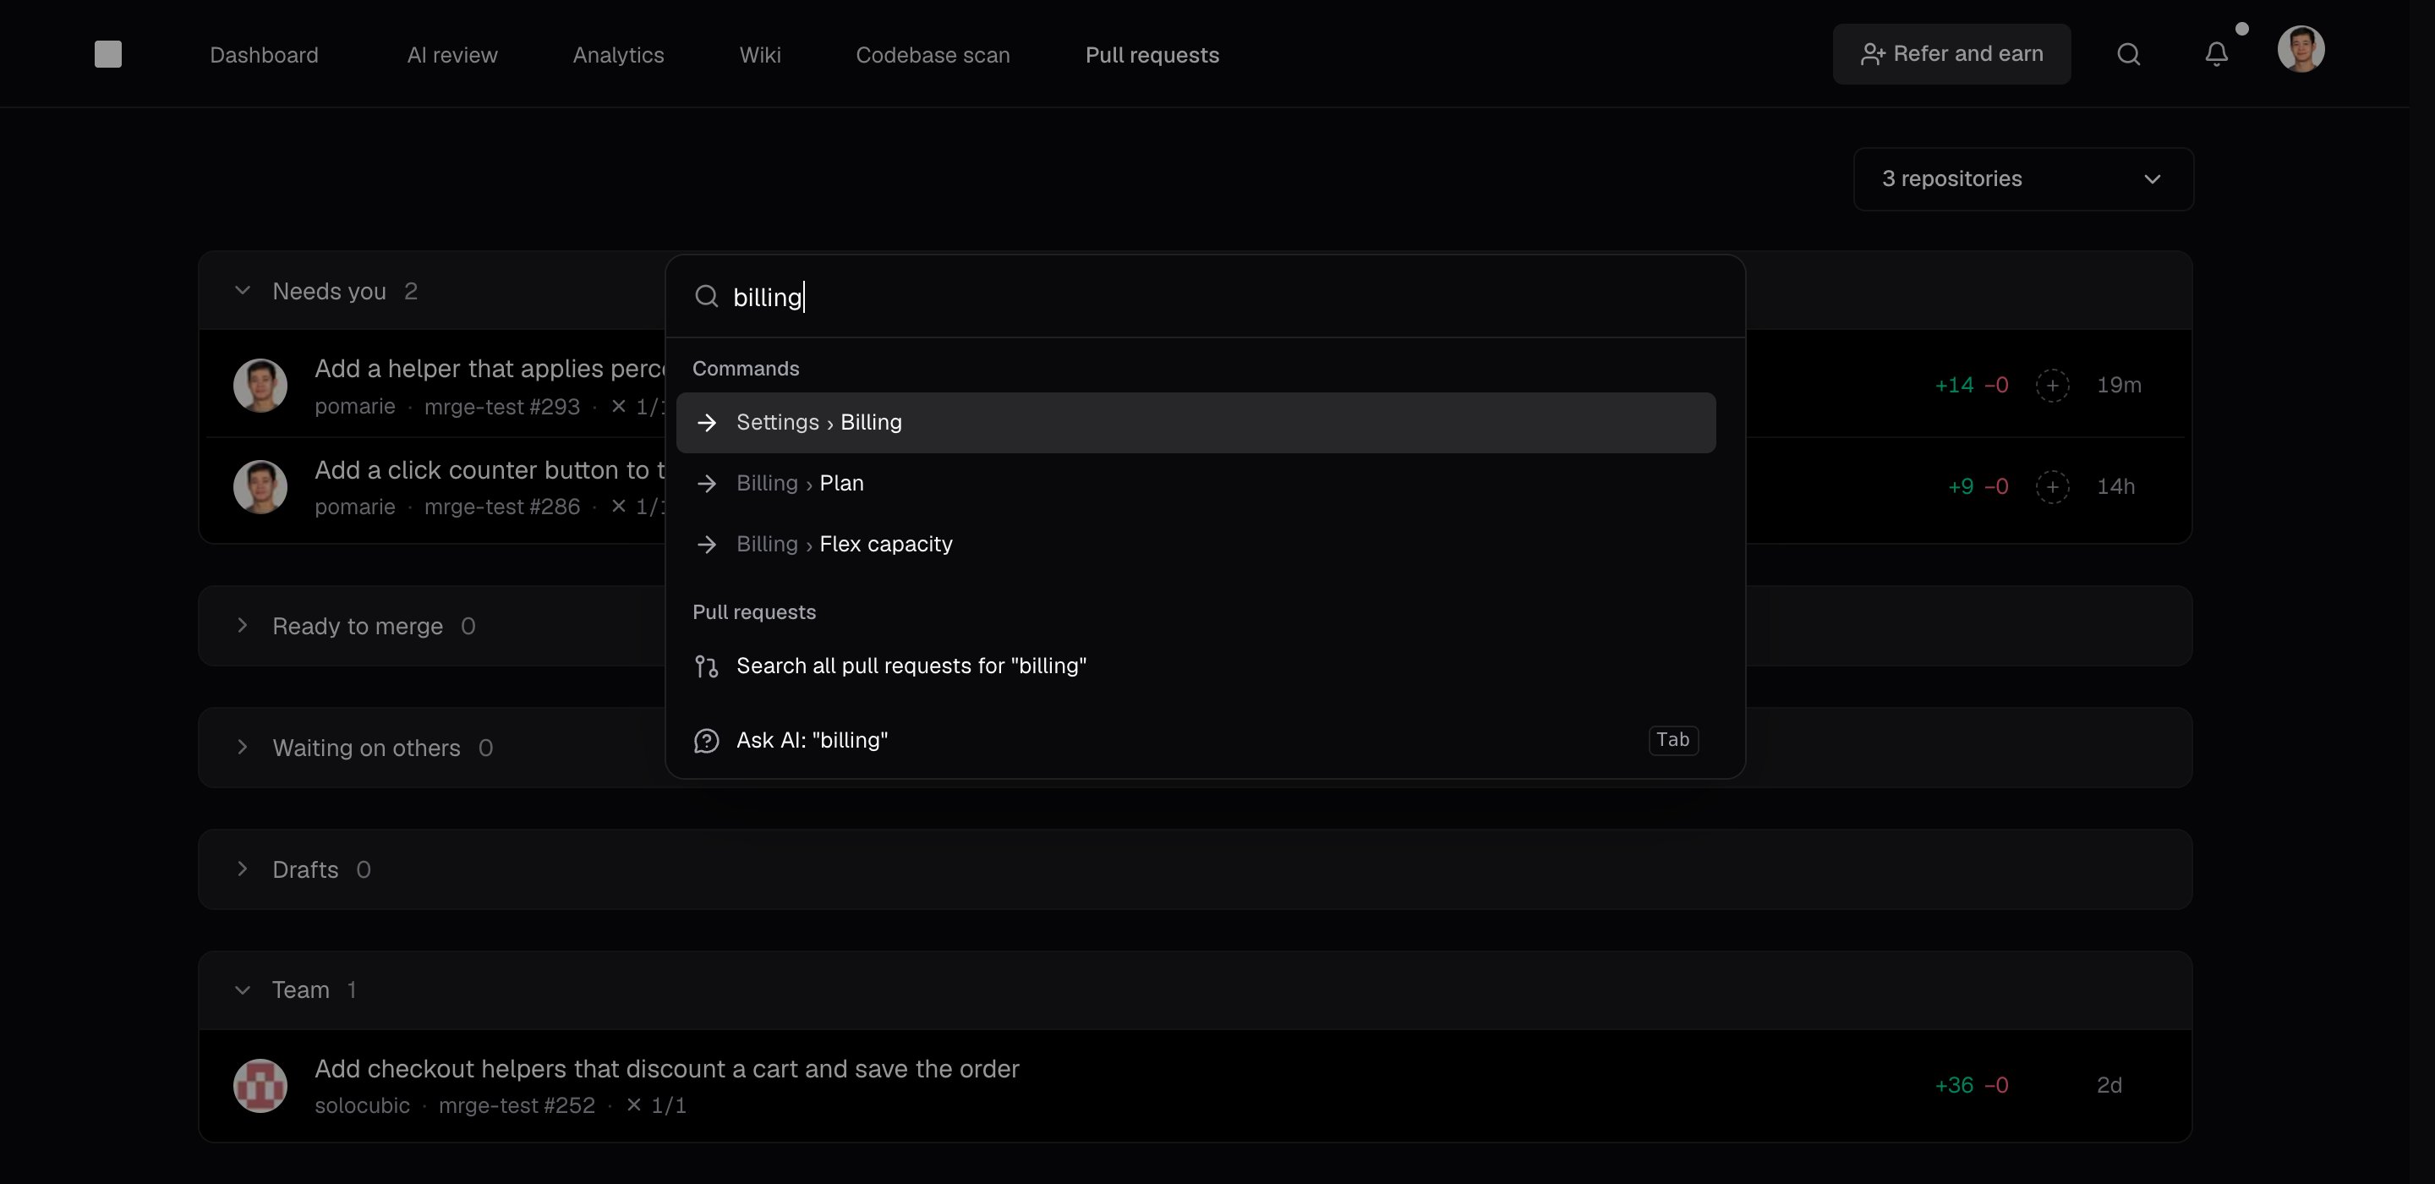Viewport: 2435px width, 1184px height.
Task: Open PR Add checkout helpers that discount a cart
Action: point(666,1069)
